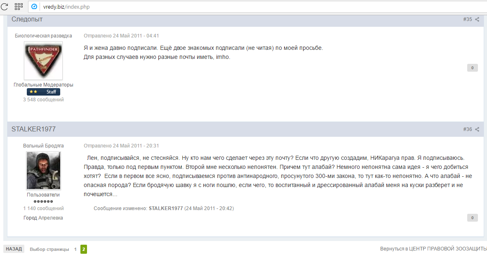487x255 pixels.
Task: Open the apps grid icon in browser toolbar
Action: 19,7
